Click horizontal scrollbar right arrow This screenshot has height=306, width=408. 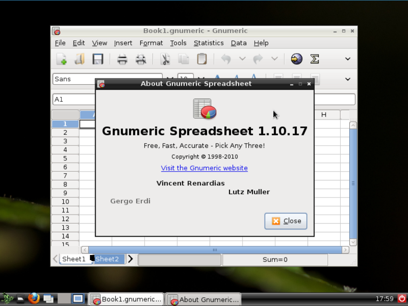point(345,250)
